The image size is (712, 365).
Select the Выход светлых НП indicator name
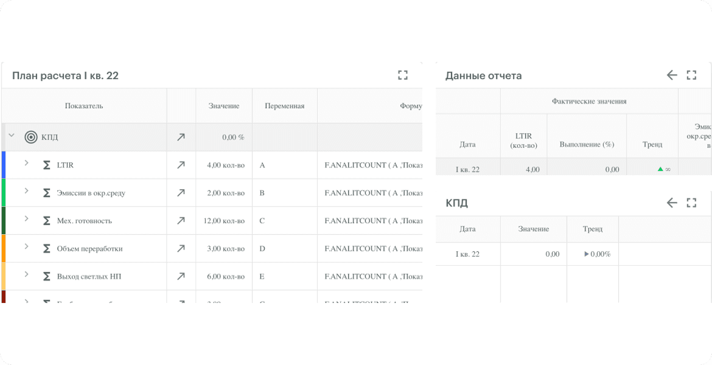click(89, 276)
